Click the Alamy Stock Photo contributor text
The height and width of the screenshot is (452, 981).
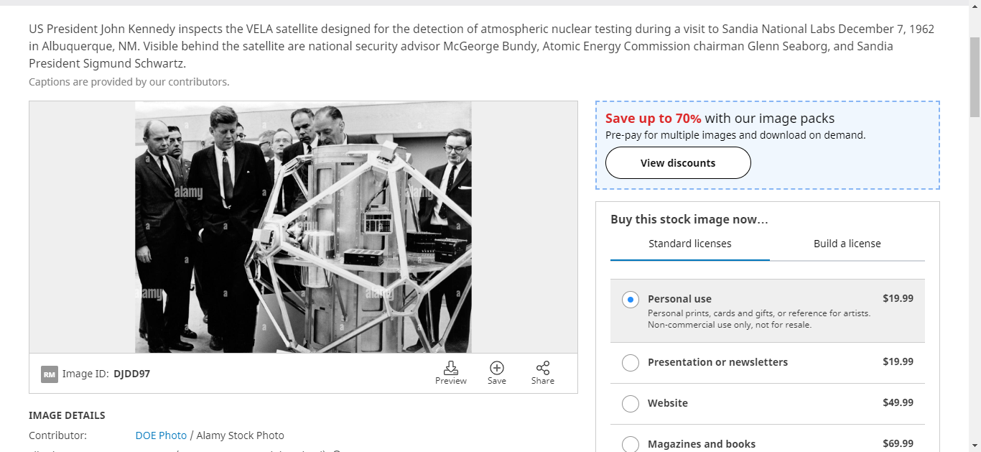(240, 435)
